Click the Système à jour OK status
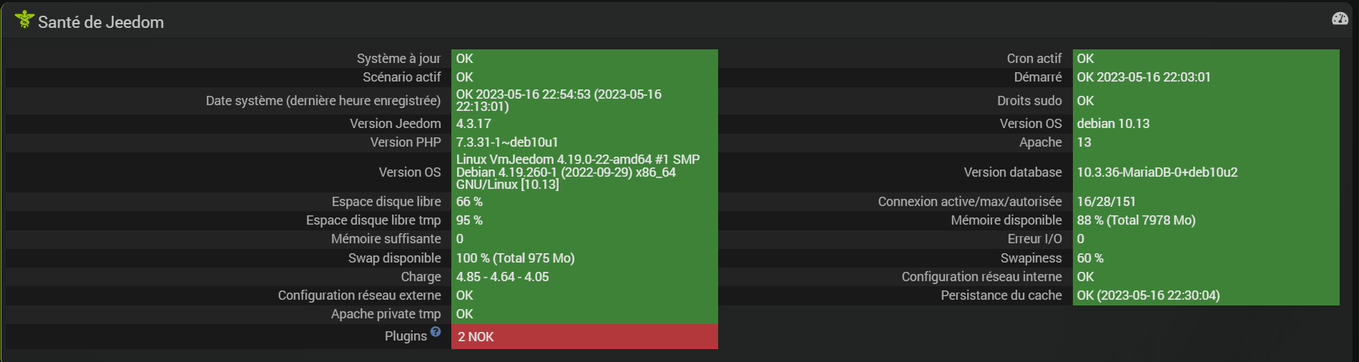 tap(465, 59)
